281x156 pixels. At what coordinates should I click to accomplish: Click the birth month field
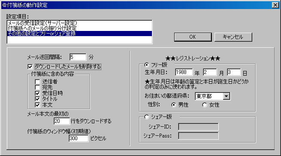pyautogui.click(x=210, y=72)
